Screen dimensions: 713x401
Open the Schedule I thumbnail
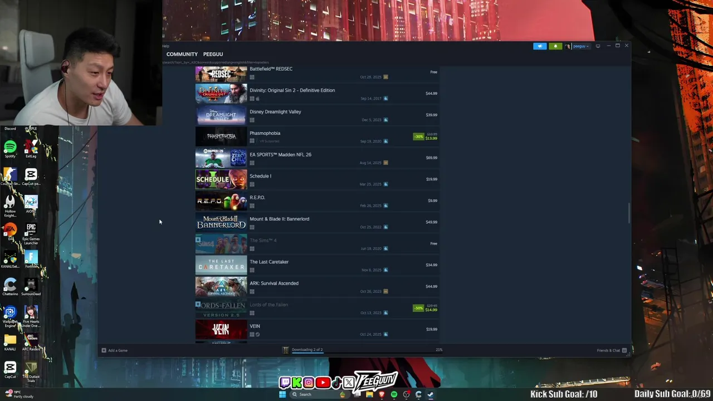pyautogui.click(x=221, y=179)
